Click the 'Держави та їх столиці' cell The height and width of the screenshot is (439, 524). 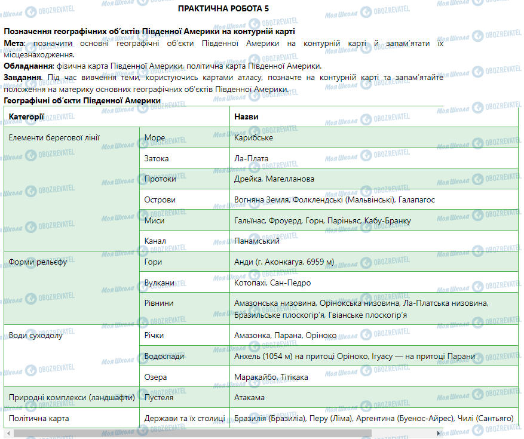[184, 419]
